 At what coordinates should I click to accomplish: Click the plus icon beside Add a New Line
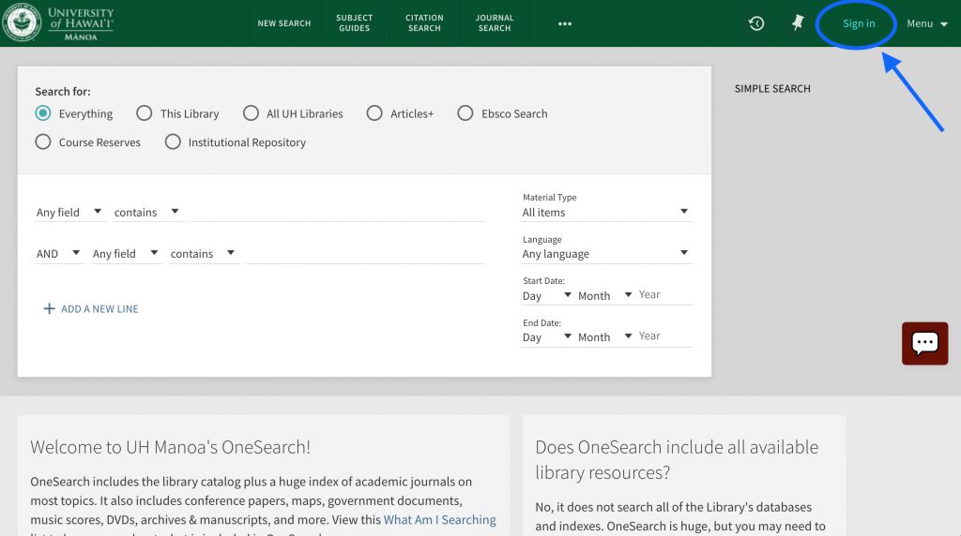tap(49, 308)
